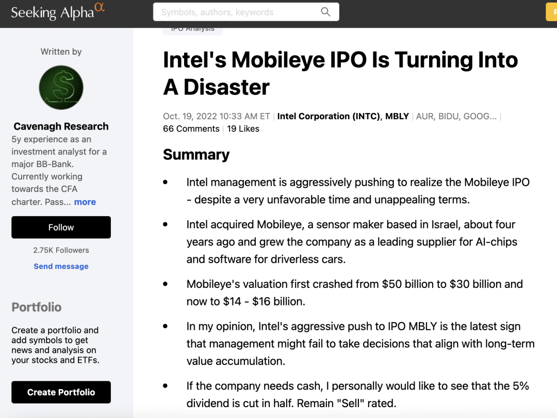This screenshot has height=418, width=557.
Task: Open the AUR ticker symbol
Action: [424, 116]
